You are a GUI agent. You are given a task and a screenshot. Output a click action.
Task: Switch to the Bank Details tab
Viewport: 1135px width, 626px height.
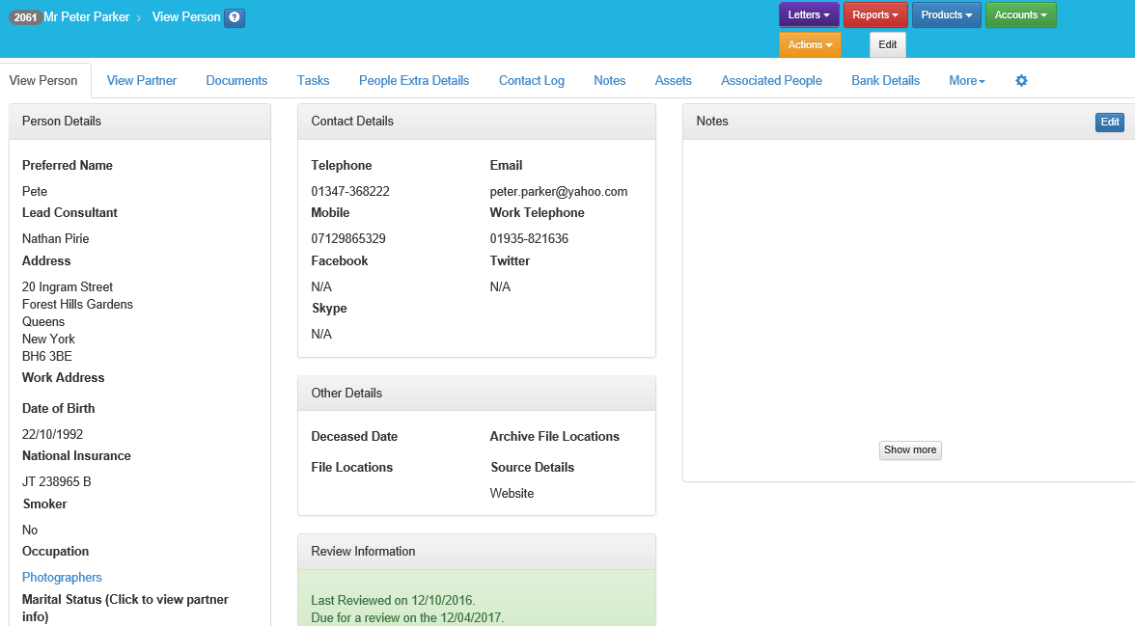[x=885, y=81]
